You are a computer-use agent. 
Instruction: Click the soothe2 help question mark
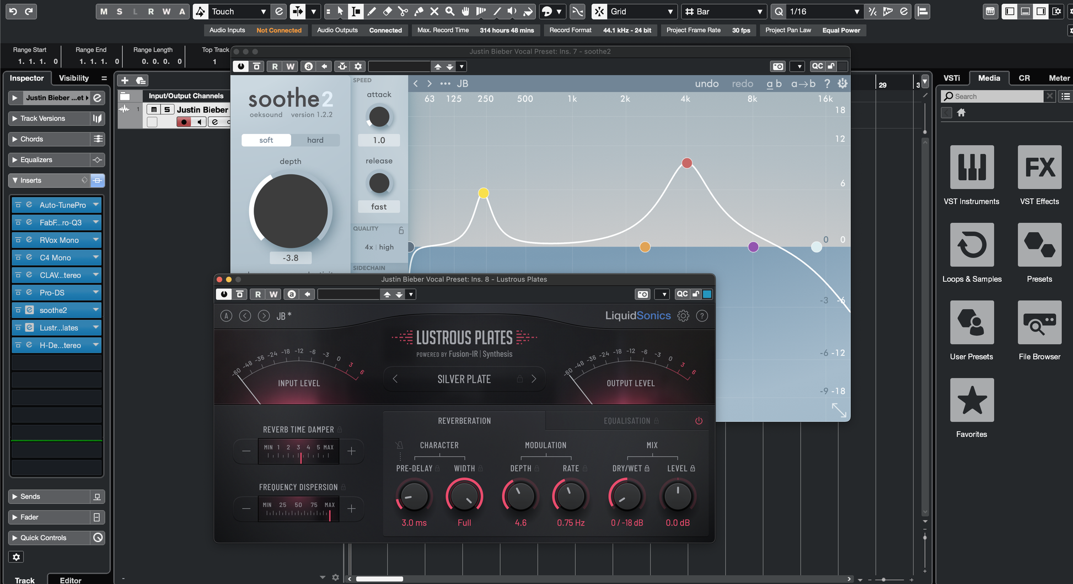pos(827,84)
